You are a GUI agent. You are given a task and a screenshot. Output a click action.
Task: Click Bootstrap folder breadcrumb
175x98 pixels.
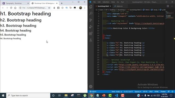(x=121, y=10)
